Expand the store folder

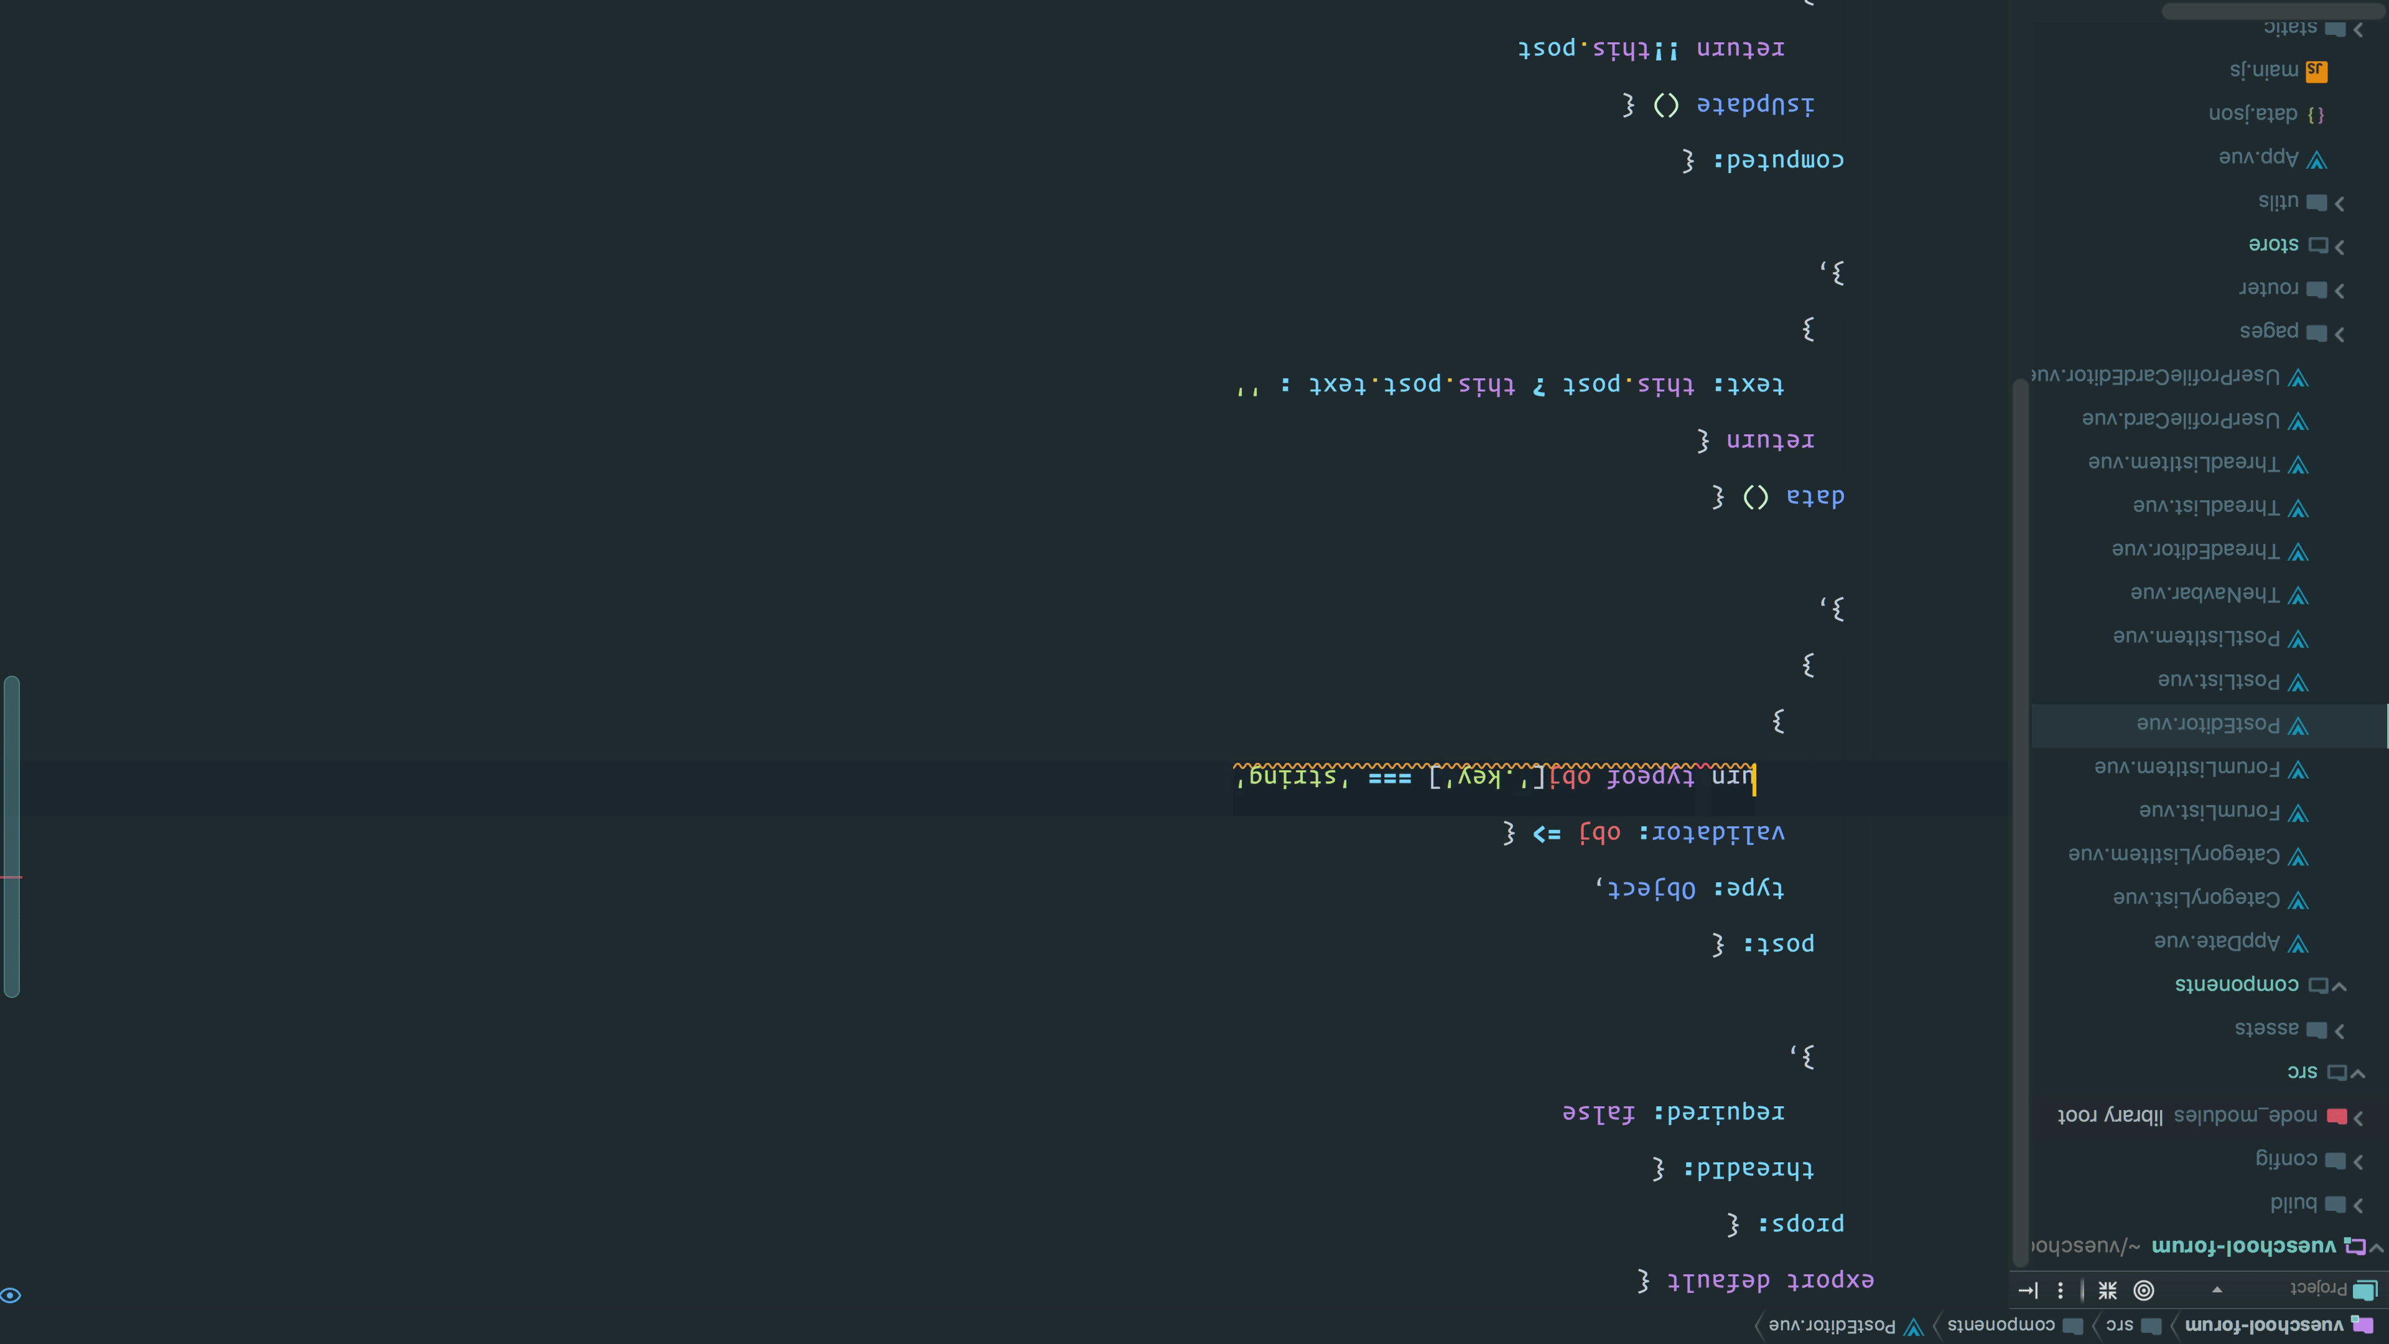(x=2339, y=247)
